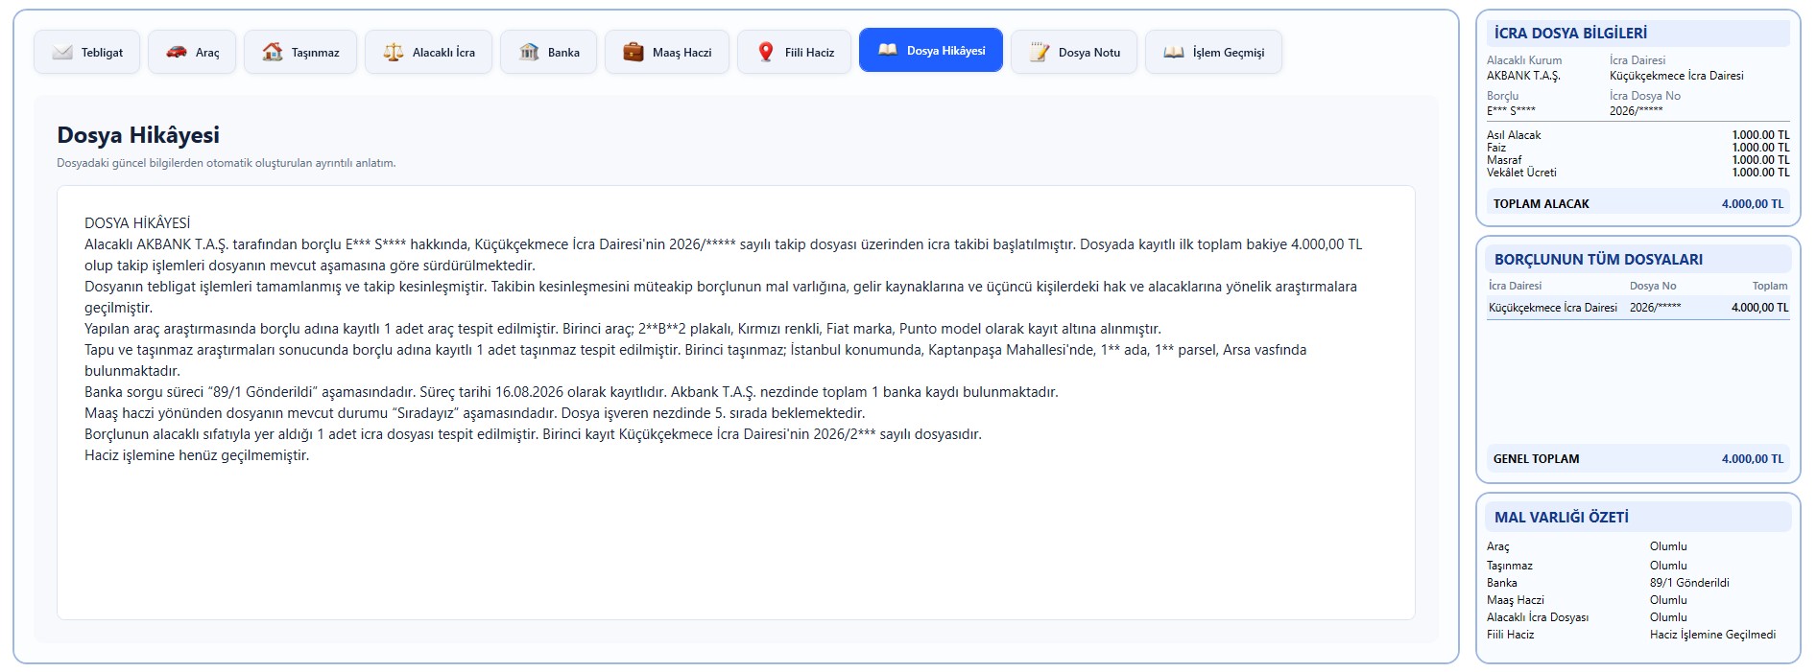The height and width of the screenshot is (672, 1817).
Task: Click the Alacaklı İcra Dosyası summary row
Action: click(1638, 617)
